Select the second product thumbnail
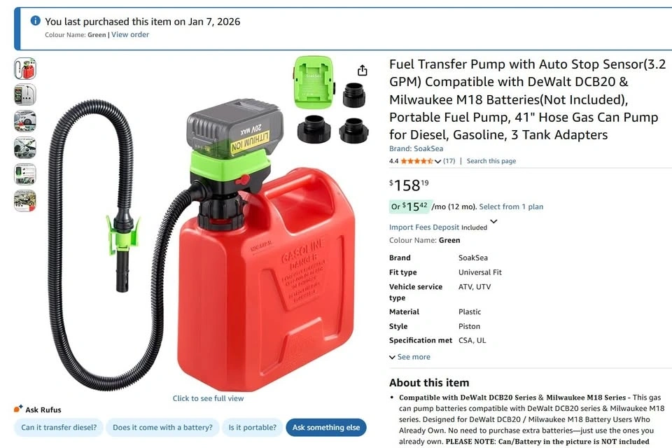The height and width of the screenshot is (448, 672). (x=25, y=94)
